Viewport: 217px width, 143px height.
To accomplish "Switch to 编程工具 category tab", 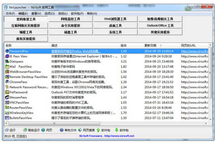I will tap(26, 32).
